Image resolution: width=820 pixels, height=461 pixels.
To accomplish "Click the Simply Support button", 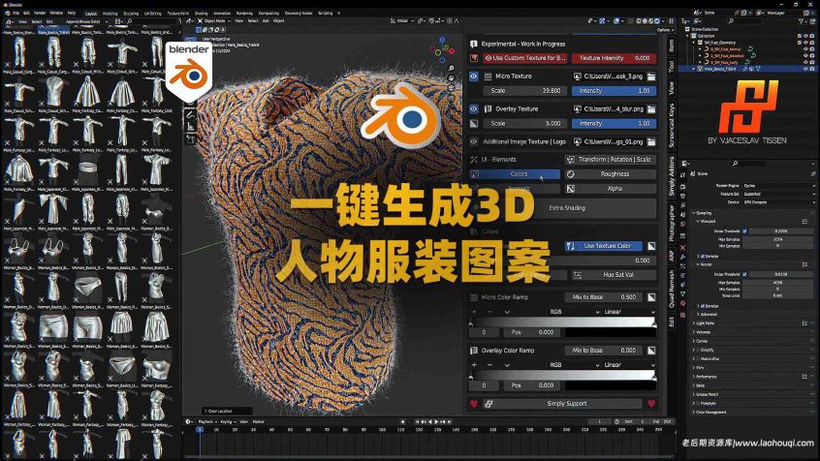I will coord(563,404).
